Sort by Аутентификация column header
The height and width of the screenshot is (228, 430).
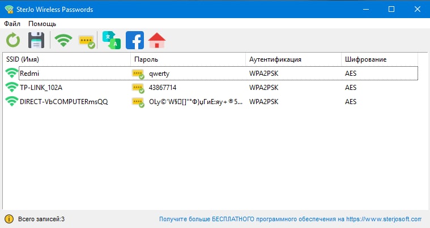[293, 59]
